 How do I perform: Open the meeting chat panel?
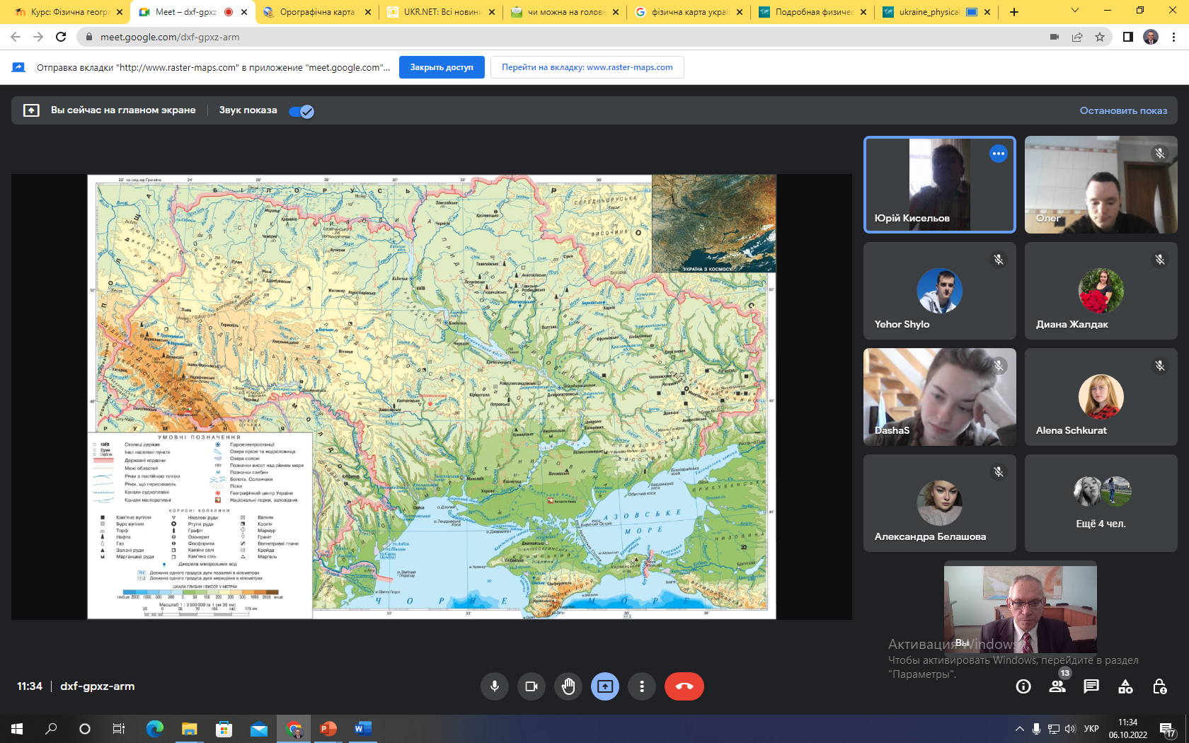point(1091,686)
